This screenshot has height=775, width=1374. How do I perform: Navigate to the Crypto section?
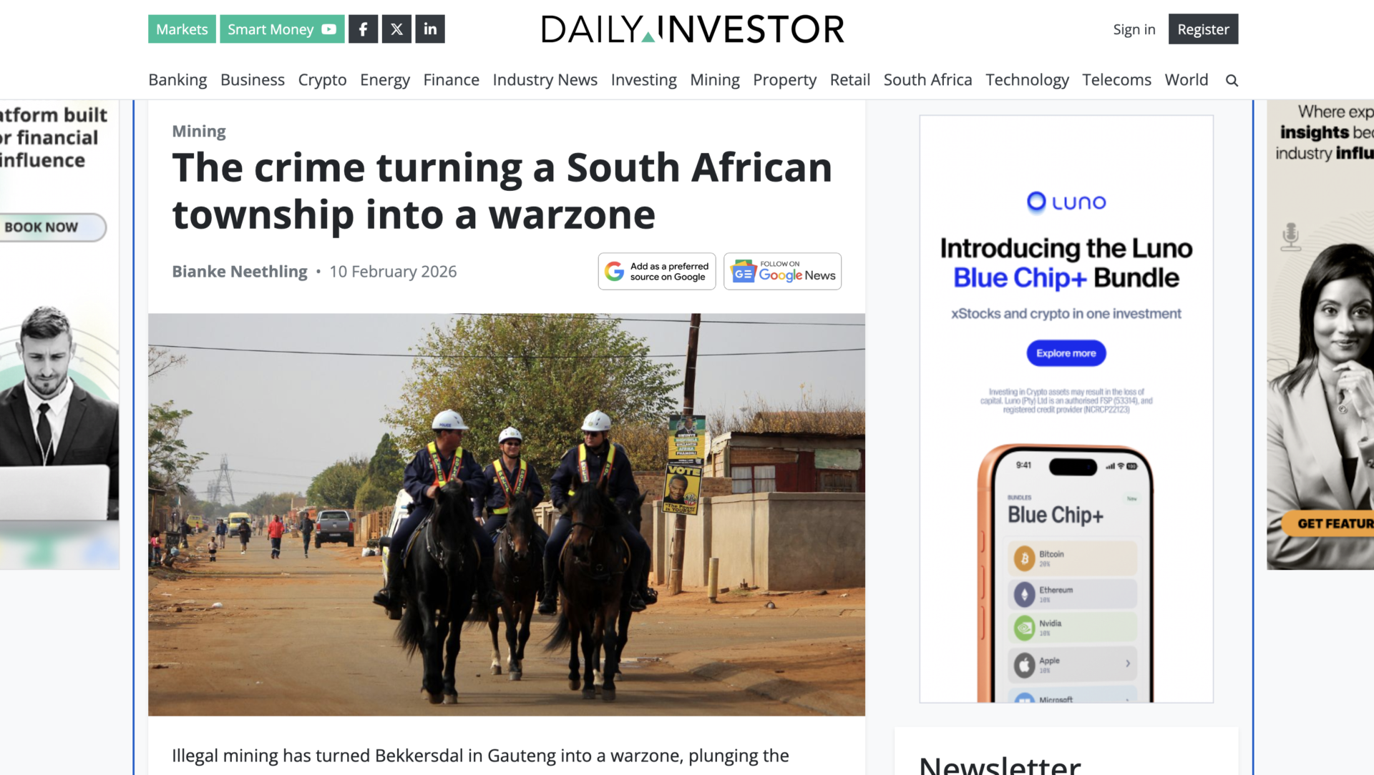pyautogui.click(x=322, y=80)
